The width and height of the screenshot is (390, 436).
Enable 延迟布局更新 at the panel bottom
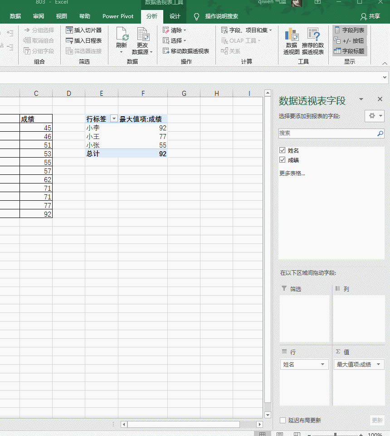pos(283,420)
